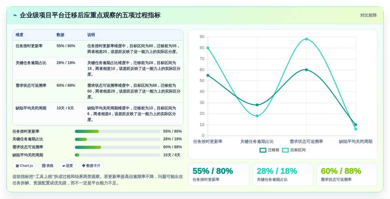Click the 缺陷平均关闭周期 progress bar

click(x=118, y=155)
